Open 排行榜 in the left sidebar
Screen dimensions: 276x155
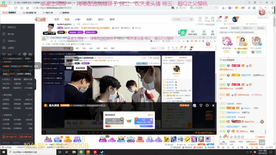click(x=11, y=34)
